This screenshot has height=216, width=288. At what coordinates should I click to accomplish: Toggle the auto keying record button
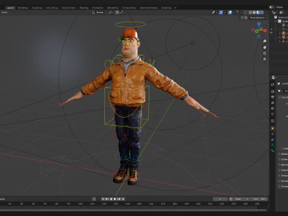click(x=94, y=199)
